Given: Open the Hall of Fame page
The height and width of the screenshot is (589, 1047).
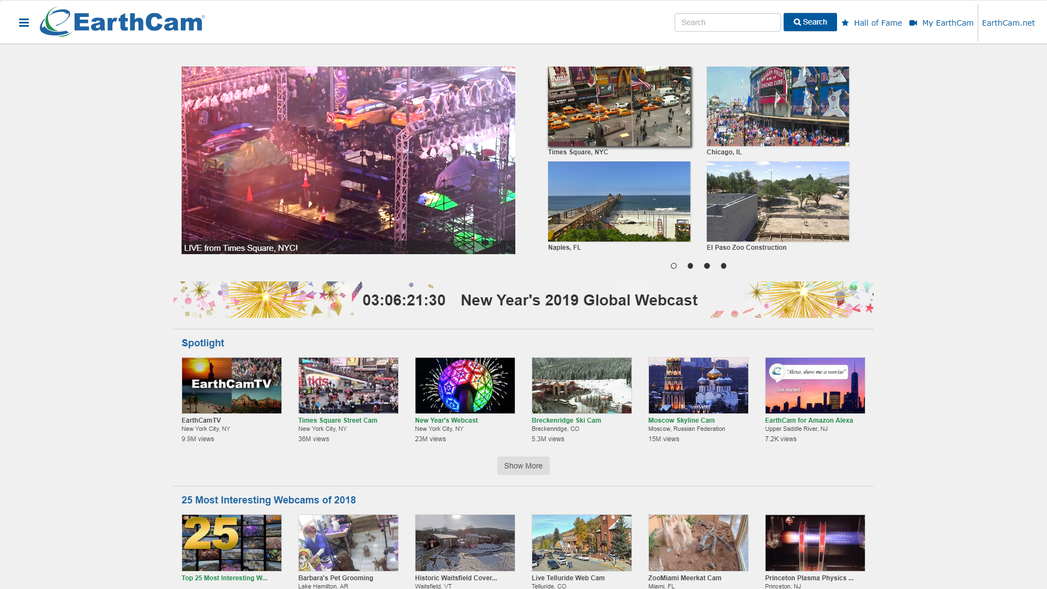Looking at the screenshot, I should click(x=877, y=23).
